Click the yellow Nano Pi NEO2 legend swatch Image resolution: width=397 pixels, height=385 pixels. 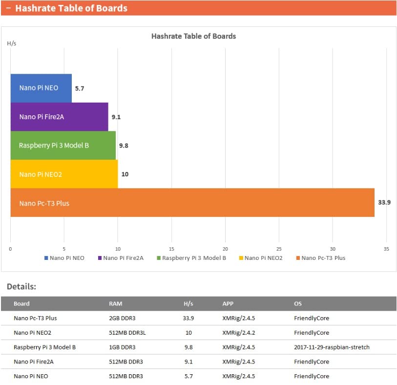(x=241, y=258)
